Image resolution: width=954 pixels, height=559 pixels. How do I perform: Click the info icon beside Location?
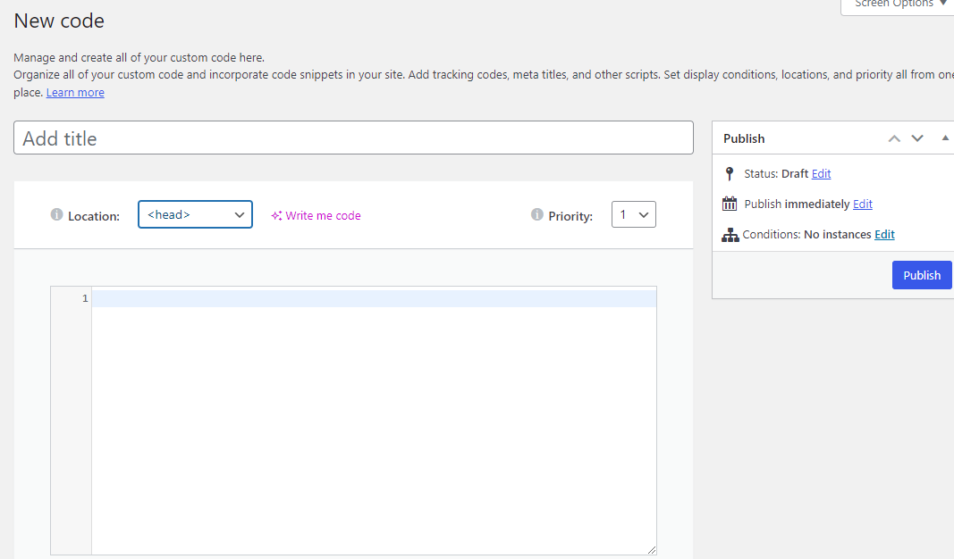(57, 215)
